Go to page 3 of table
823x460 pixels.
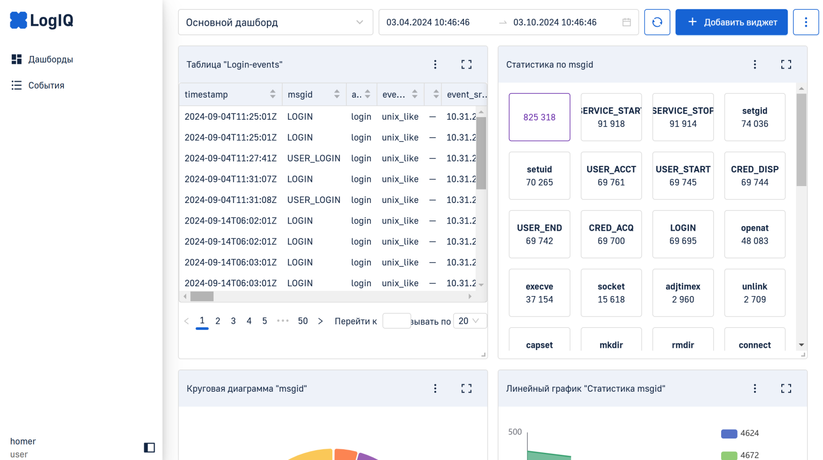point(233,321)
